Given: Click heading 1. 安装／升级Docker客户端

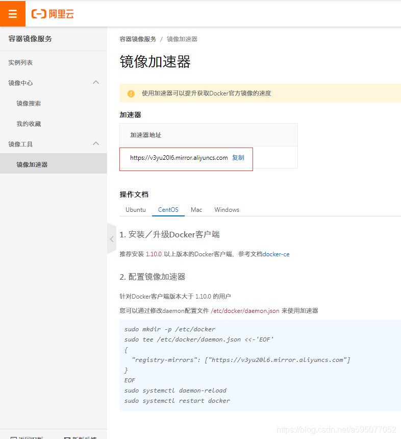Looking at the screenshot, I should [x=169, y=234].
